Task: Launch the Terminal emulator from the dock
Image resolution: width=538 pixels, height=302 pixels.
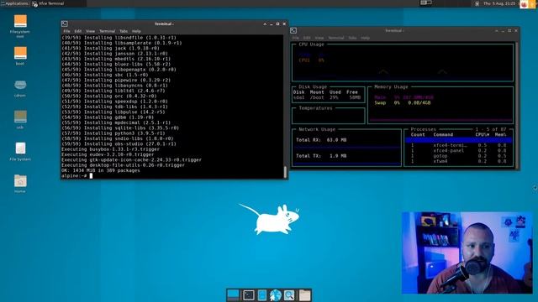Action: click(249, 294)
